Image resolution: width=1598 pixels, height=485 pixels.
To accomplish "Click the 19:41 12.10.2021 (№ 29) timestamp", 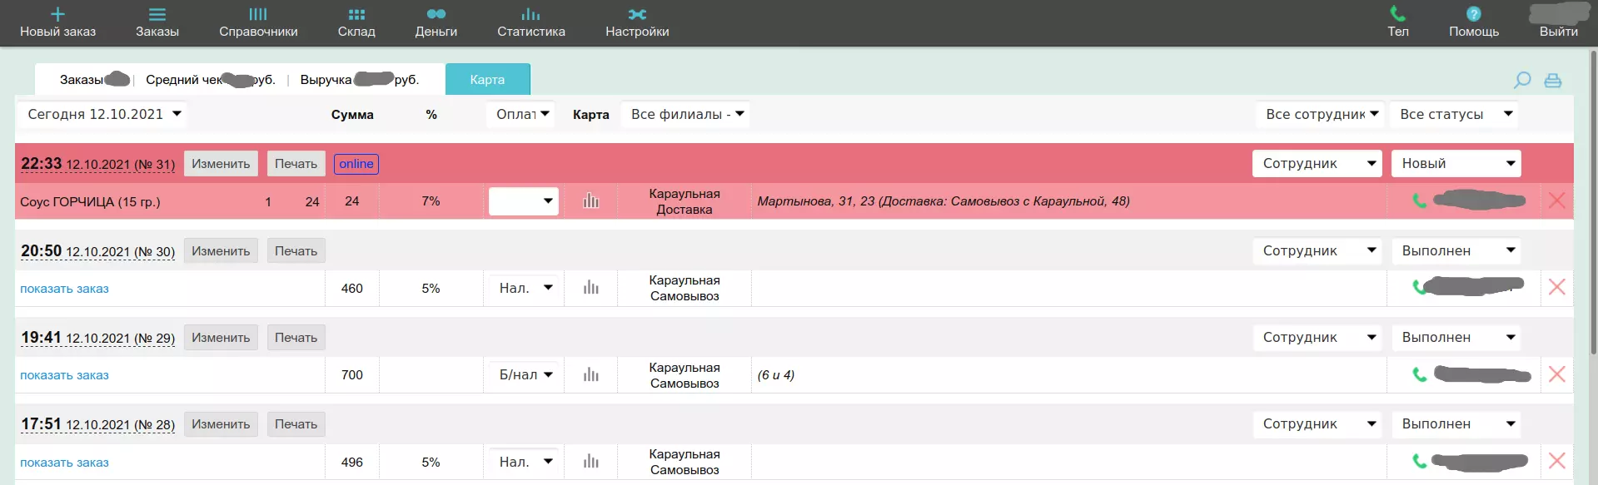I will pos(97,338).
